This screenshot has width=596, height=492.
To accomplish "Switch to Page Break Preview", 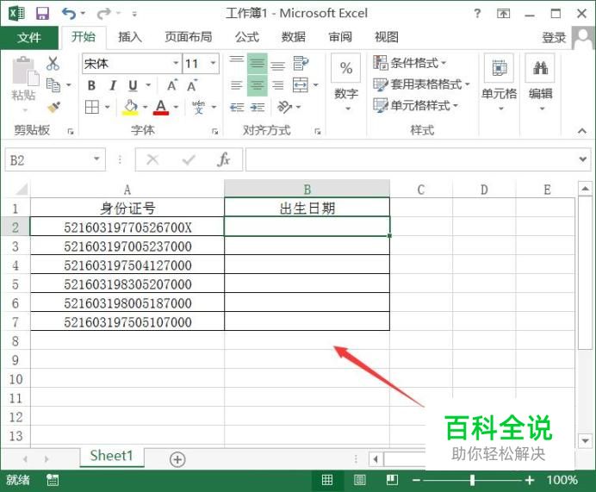I will pos(392,480).
